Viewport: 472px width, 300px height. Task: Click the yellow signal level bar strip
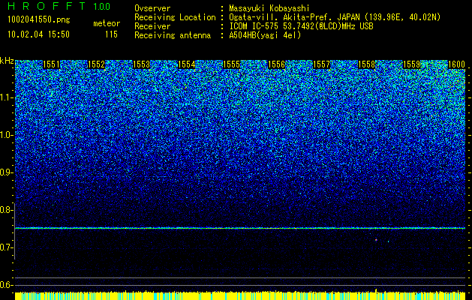240,295
